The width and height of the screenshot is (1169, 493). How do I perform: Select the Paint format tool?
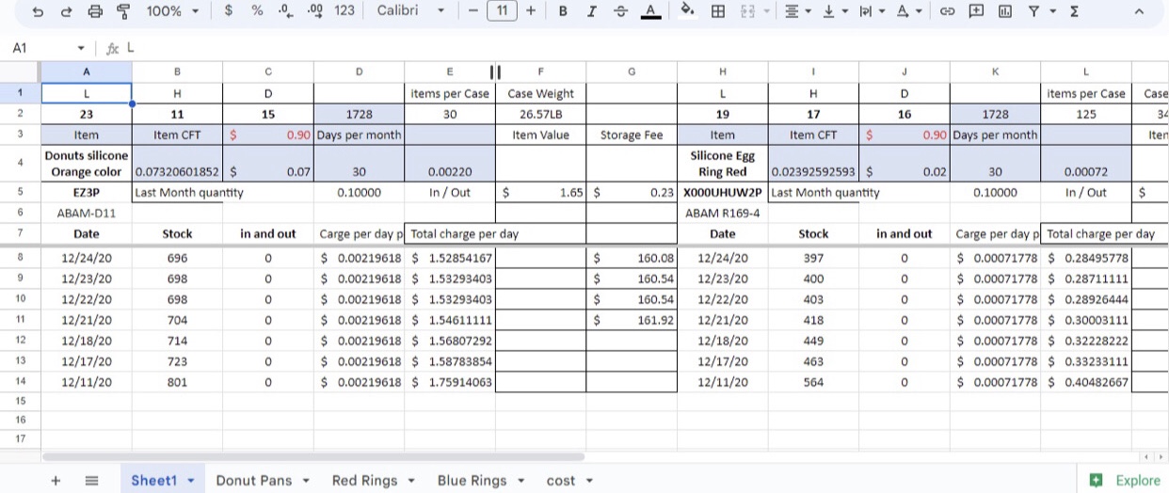[x=123, y=11]
